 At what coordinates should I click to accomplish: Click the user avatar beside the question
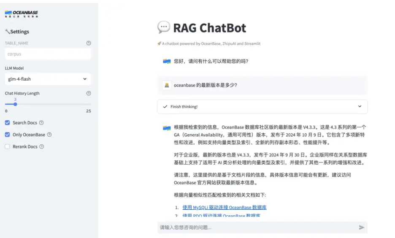167,85
